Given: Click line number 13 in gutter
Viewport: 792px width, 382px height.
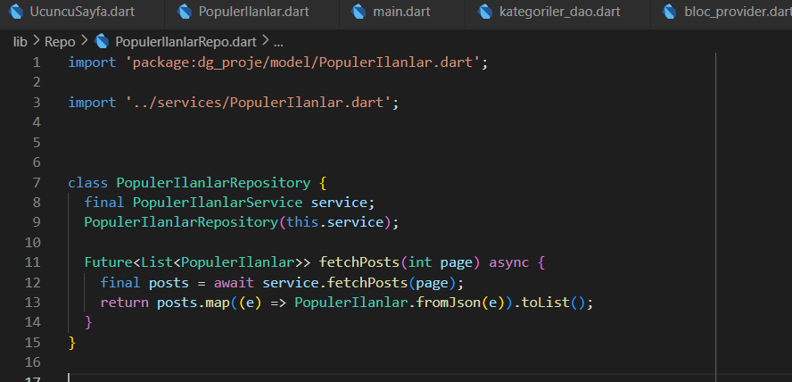Looking at the screenshot, I should point(32,303).
